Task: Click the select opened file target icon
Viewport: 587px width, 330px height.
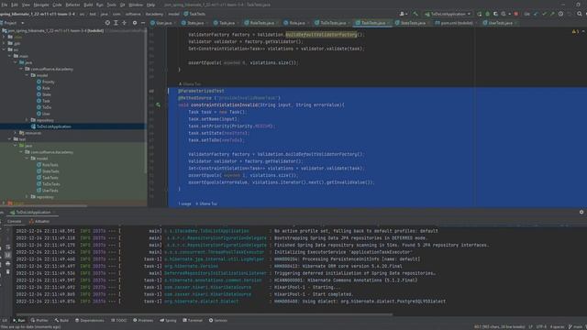Action: (x=107, y=23)
